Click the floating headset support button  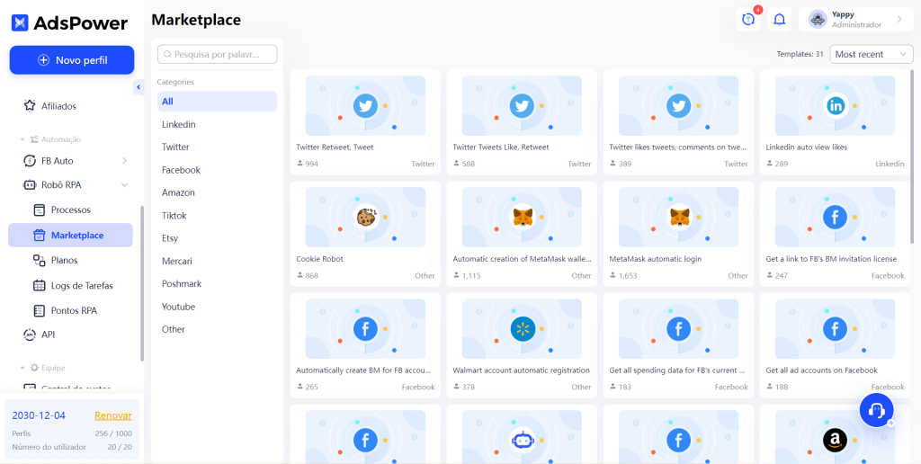[875, 410]
